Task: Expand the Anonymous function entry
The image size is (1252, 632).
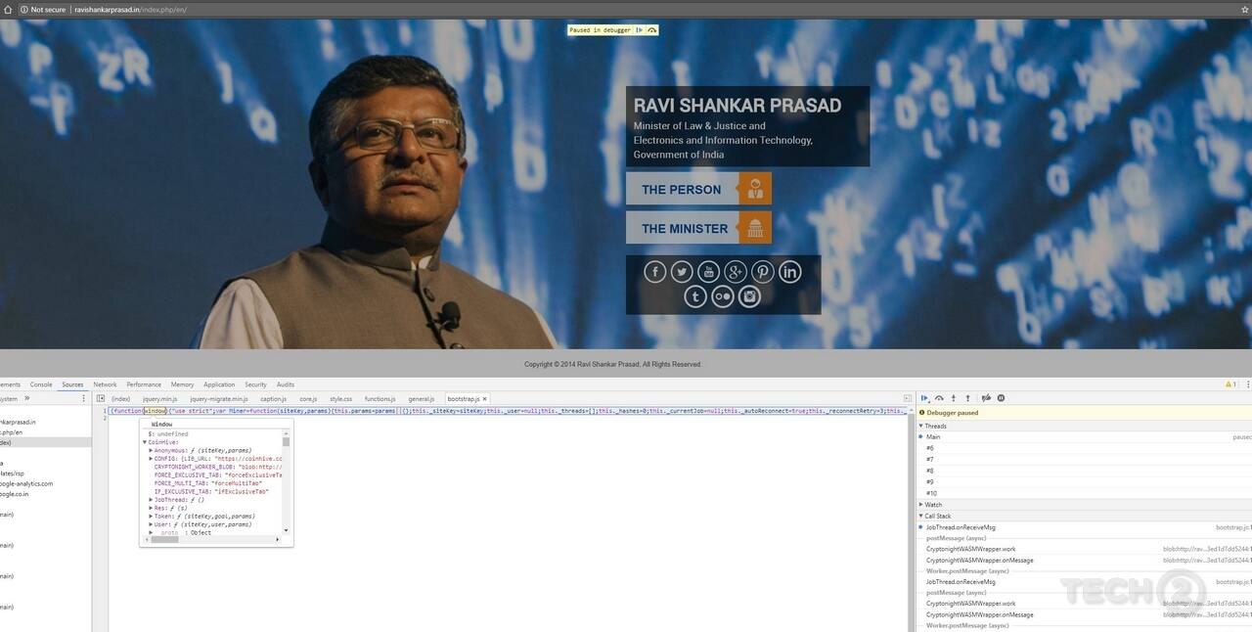Action: pos(151,450)
